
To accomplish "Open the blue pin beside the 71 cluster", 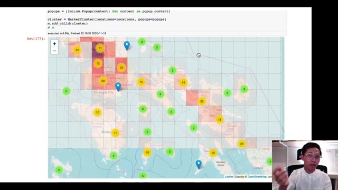I will click(x=127, y=45).
